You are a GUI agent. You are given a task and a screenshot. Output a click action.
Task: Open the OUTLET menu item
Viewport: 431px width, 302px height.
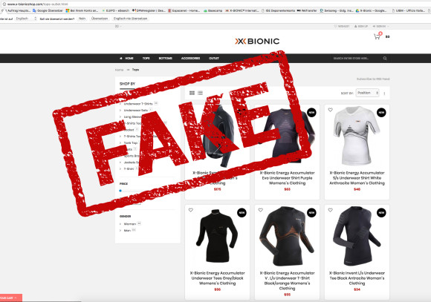coord(214,58)
